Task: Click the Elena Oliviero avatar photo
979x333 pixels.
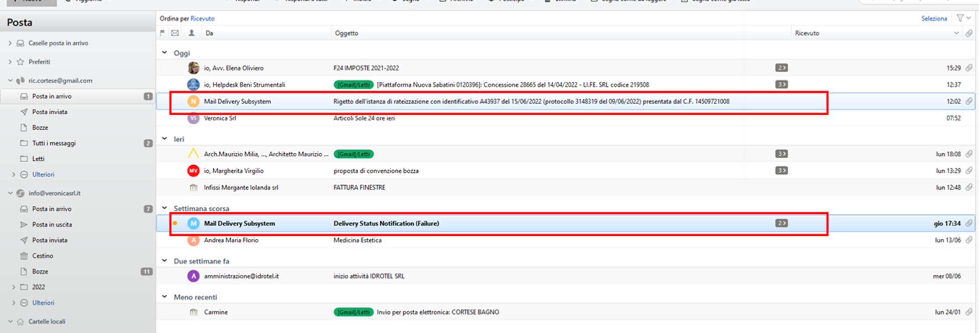Action: (194, 68)
